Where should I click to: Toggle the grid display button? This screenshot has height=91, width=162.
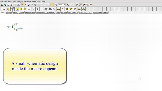click(52, 5)
